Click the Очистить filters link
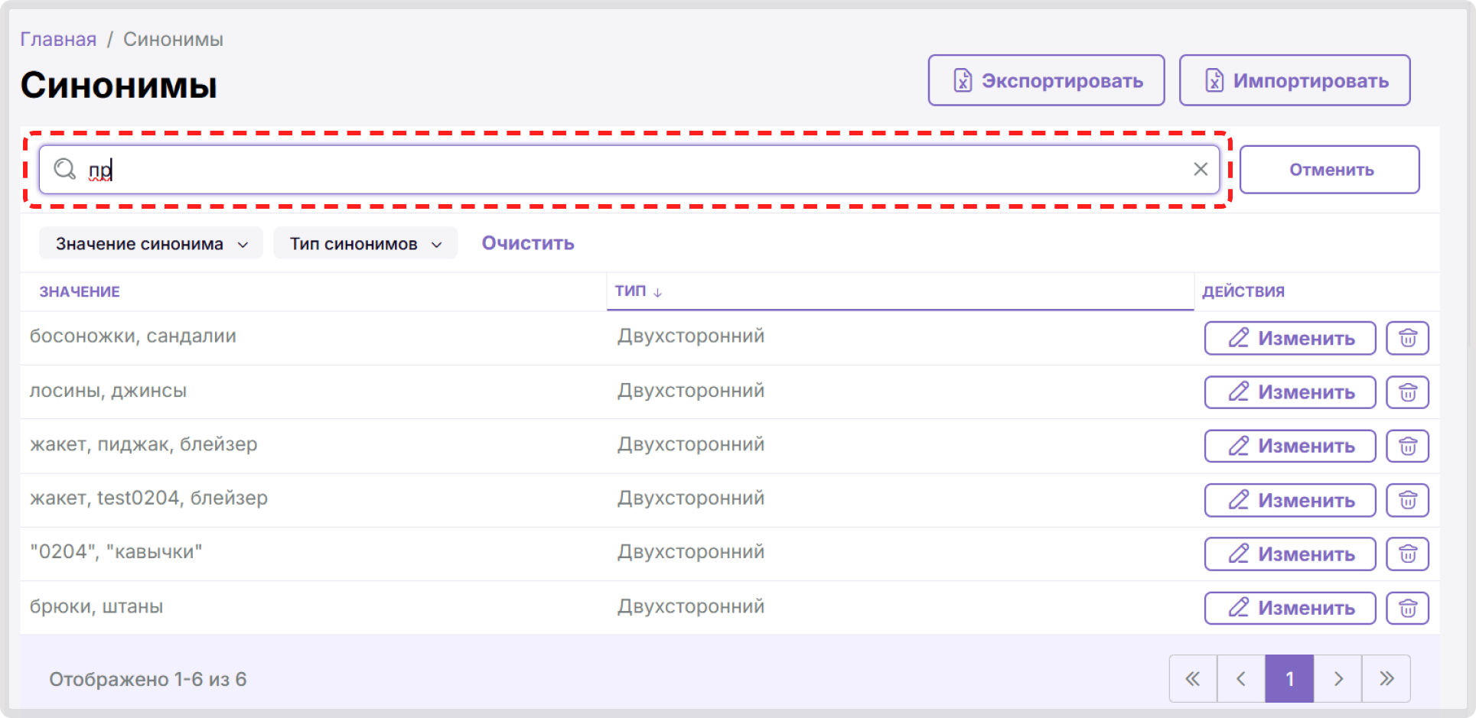The width and height of the screenshot is (1476, 718). point(528,243)
